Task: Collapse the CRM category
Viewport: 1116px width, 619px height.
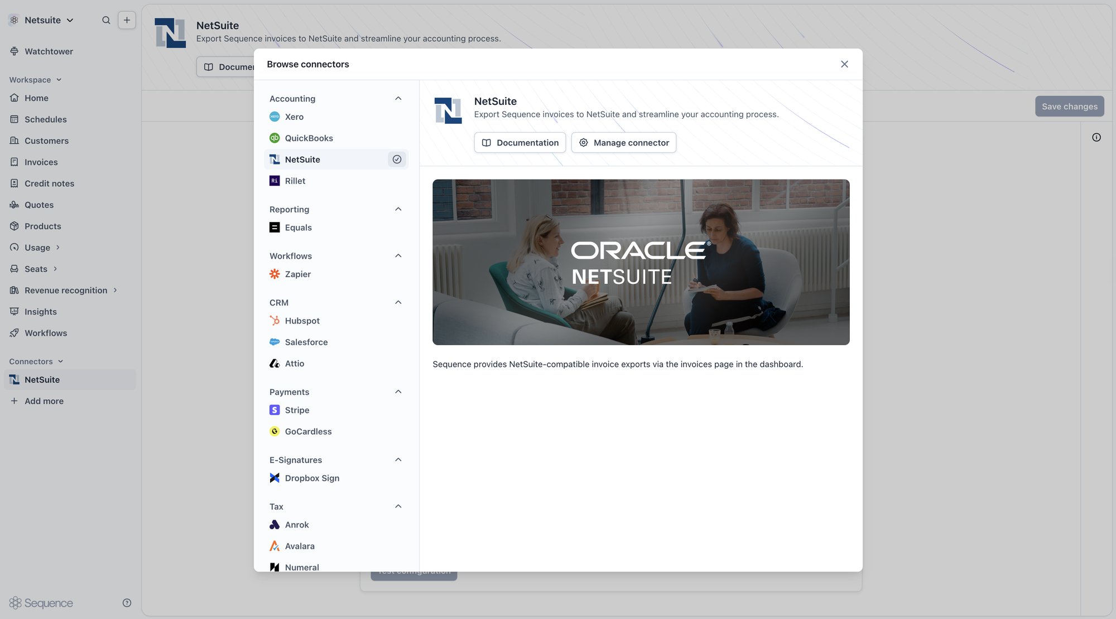Action: click(398, 302)
